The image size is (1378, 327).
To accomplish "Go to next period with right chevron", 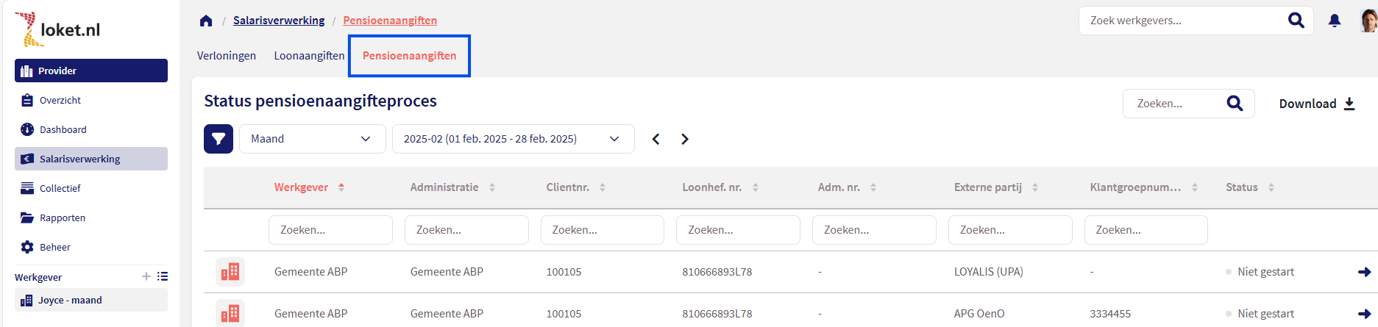I will pyautogui.click(x=685, y=139).
